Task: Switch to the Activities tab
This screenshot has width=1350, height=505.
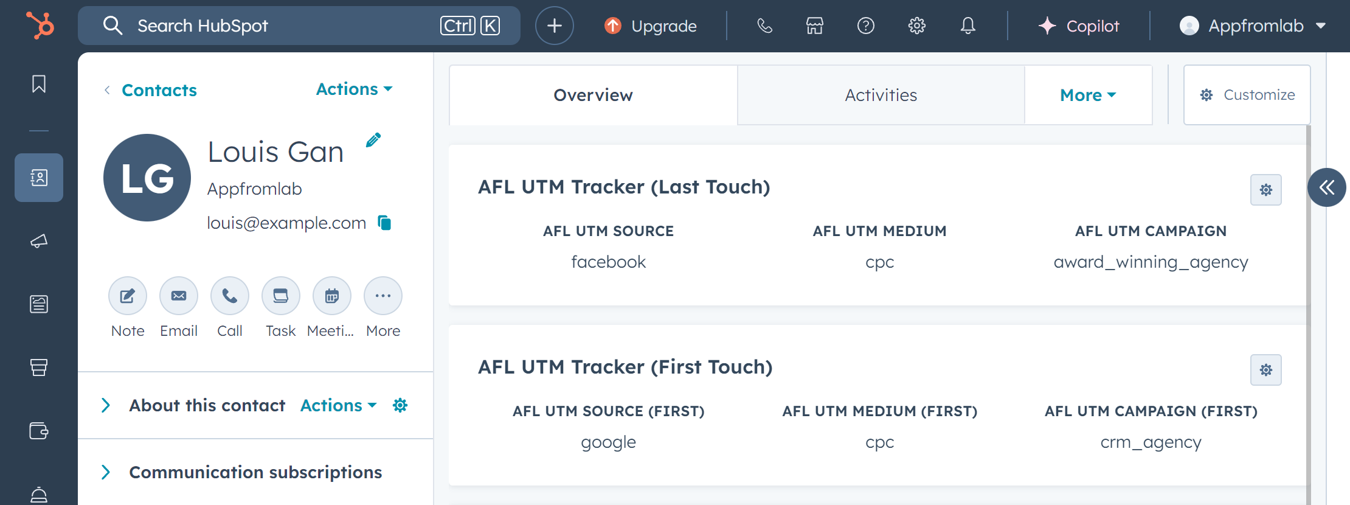Action: (x=881, y=95)
